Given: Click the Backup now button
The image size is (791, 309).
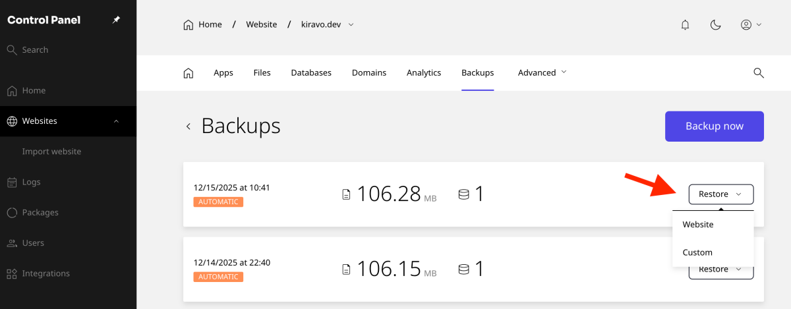Looking at the screenshot, I should click(714, 126).
